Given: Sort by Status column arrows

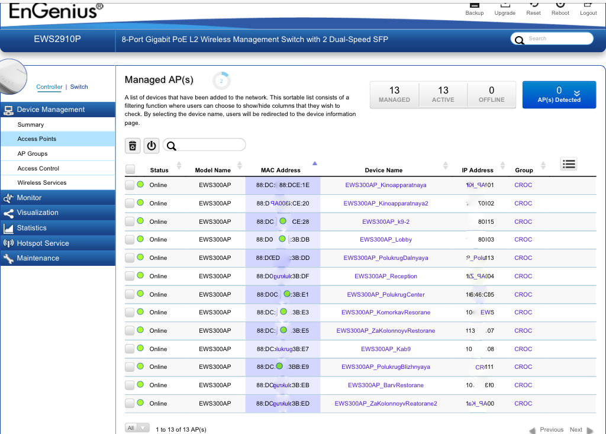Looking at the screenshot, I should 179,166.
